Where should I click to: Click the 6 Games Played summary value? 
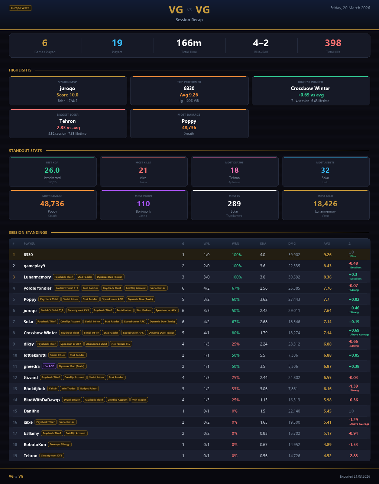[x=45, y=43]
